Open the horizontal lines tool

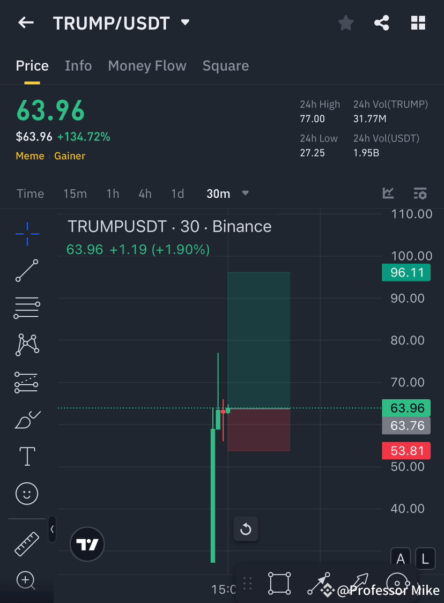[27, 308]
